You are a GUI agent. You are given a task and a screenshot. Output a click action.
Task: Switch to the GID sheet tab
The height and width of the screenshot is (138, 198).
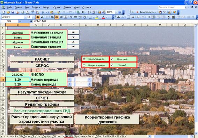(x=21, y=136)
